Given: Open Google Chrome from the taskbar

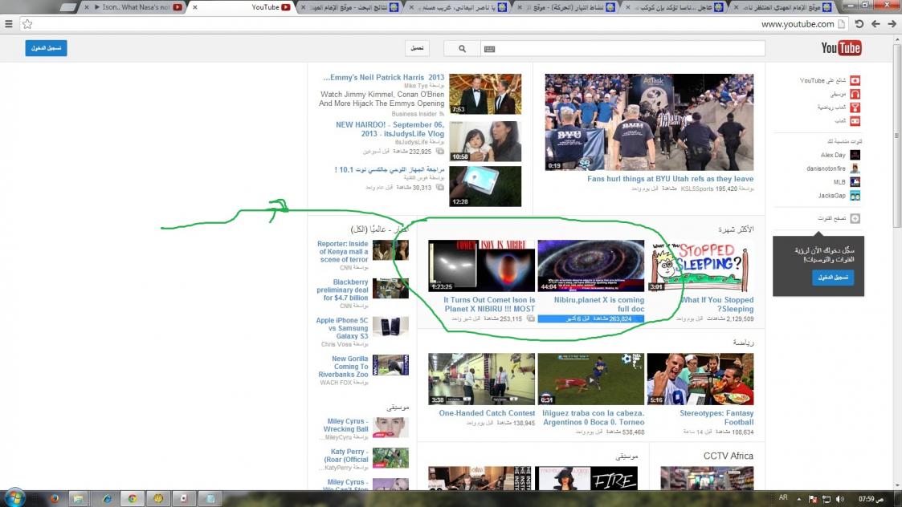Looking at the screenshot, I should coord(131,498).
